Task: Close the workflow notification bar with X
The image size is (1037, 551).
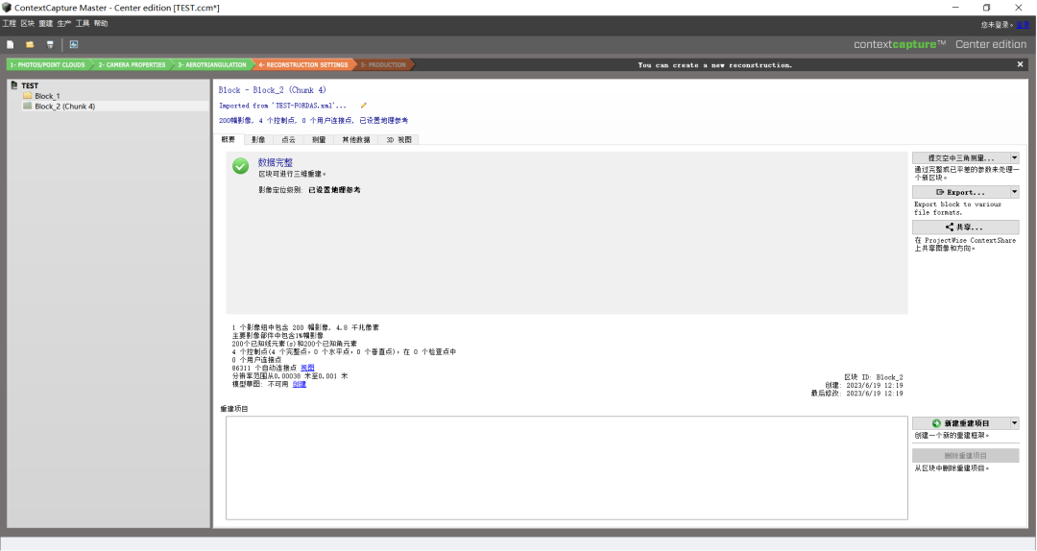Action: (1020, 64)
